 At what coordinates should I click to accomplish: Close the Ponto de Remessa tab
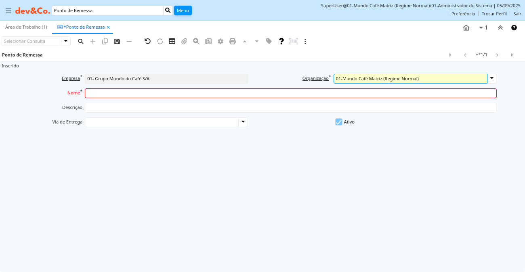[108, 27]
